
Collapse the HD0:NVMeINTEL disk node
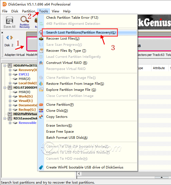5,66
